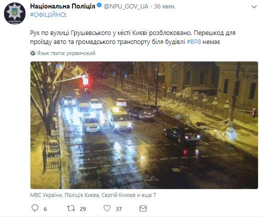Open the Національна Поліція account name
The width and height of the screenshot is (261, 217).
point(62,6)
